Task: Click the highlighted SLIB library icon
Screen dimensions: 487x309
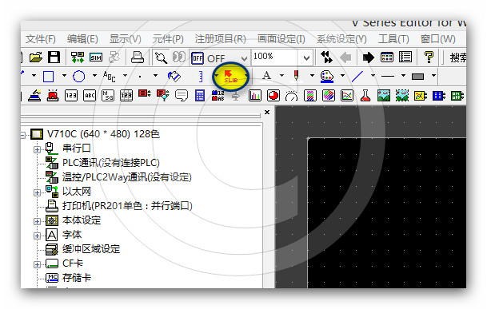Action: 231,77
